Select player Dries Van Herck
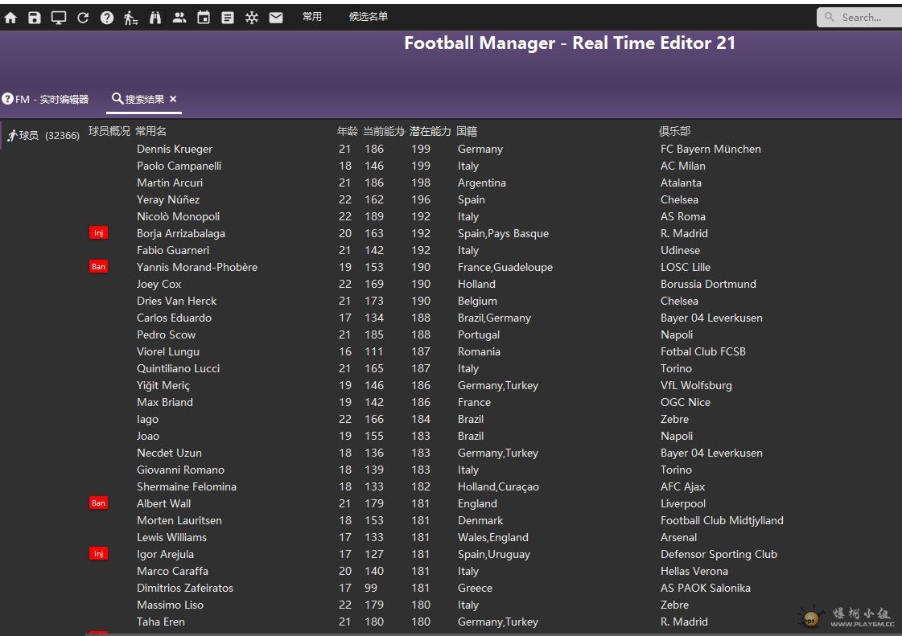 click(x=176, y=301)
